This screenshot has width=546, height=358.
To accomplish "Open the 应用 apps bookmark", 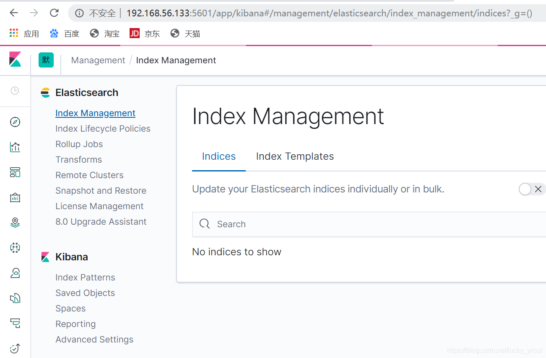I will [24, 34].
